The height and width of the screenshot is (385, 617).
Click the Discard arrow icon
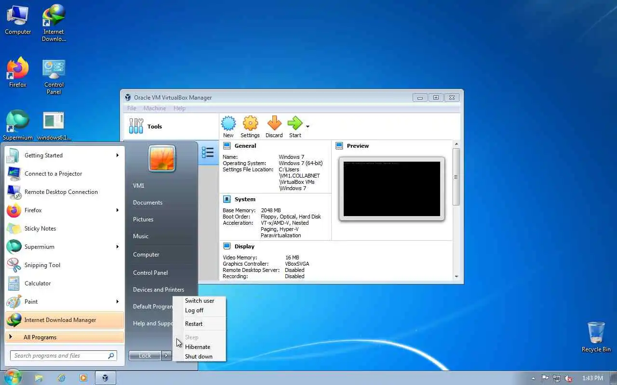[x=274, y=124]
